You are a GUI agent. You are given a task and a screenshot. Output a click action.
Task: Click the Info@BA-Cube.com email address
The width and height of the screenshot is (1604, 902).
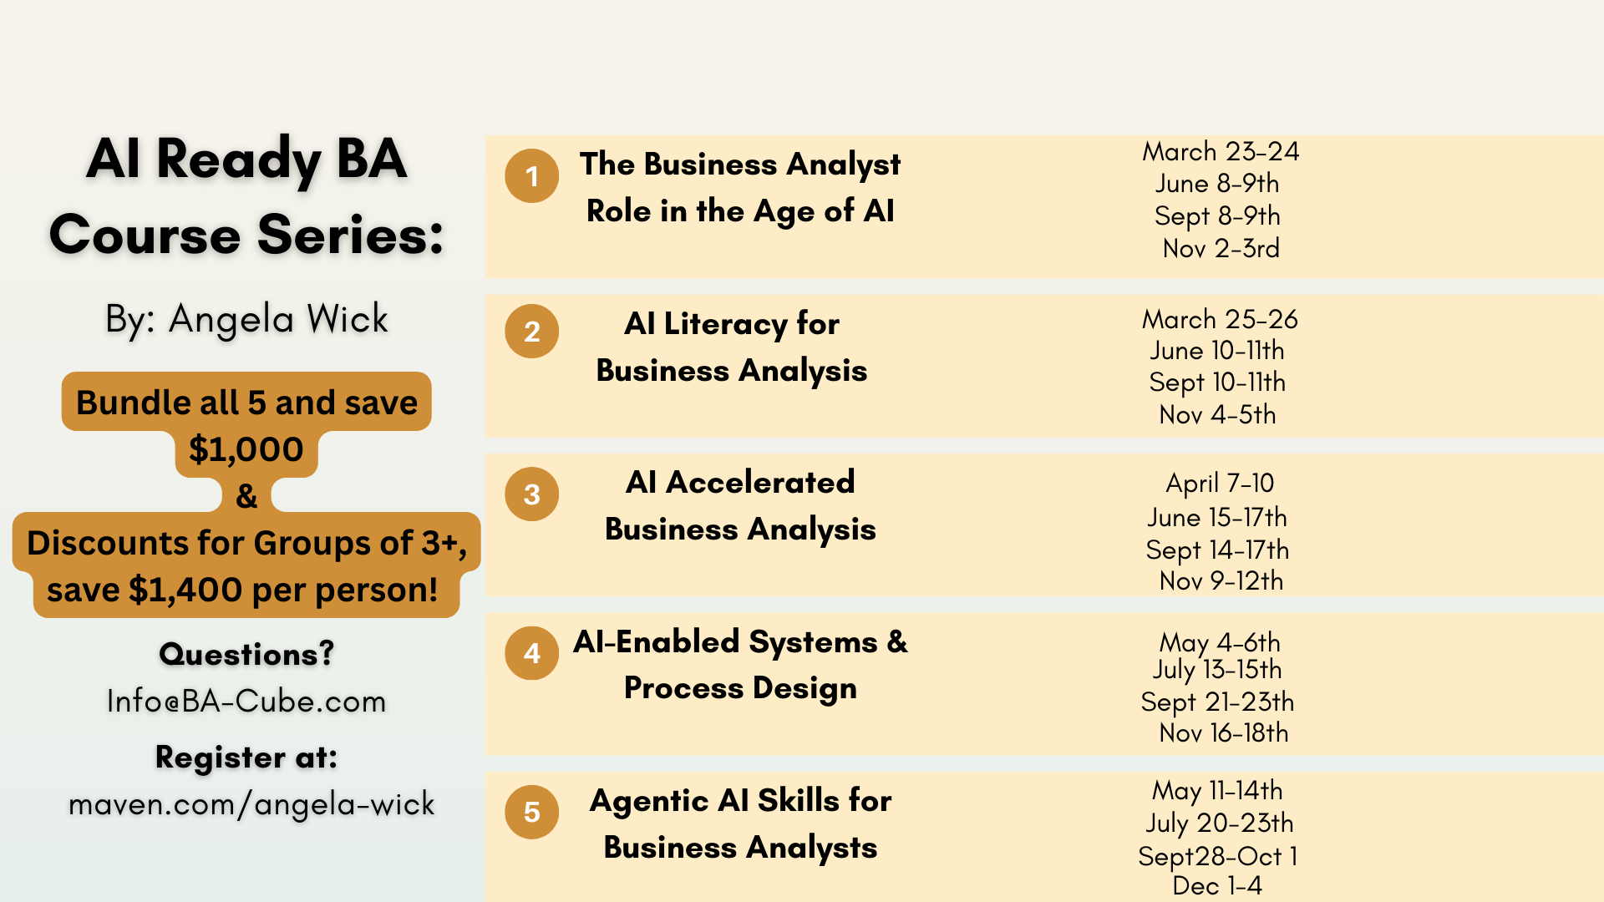246,701
